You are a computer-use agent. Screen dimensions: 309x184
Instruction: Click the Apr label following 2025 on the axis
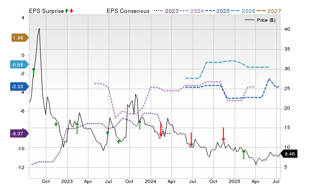pos(255,181)
